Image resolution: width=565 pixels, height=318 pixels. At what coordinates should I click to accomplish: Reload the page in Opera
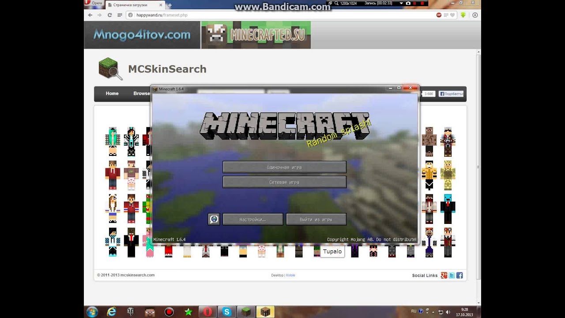pyautogui.click(x=109, y=15)
